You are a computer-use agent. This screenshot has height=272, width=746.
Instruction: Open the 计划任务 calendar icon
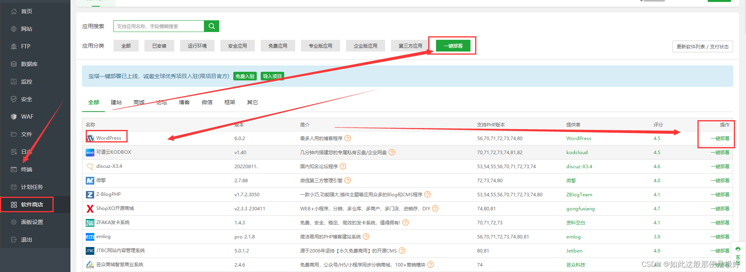coord(14,187)
